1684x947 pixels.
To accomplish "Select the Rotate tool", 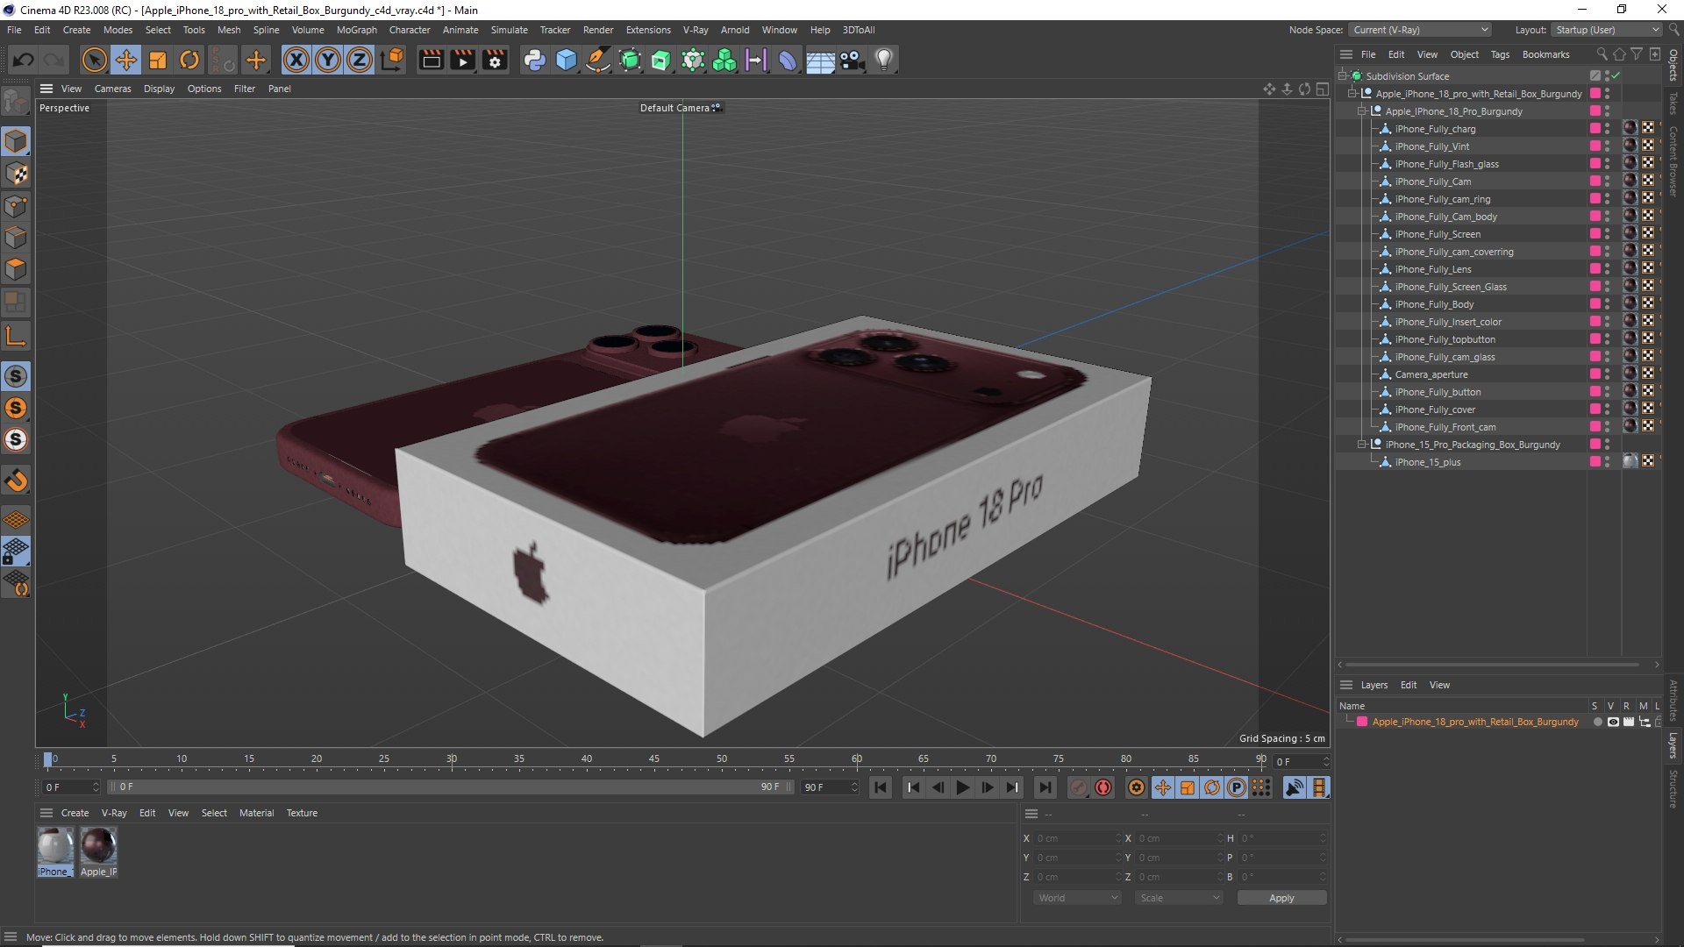I will point(189,60).
